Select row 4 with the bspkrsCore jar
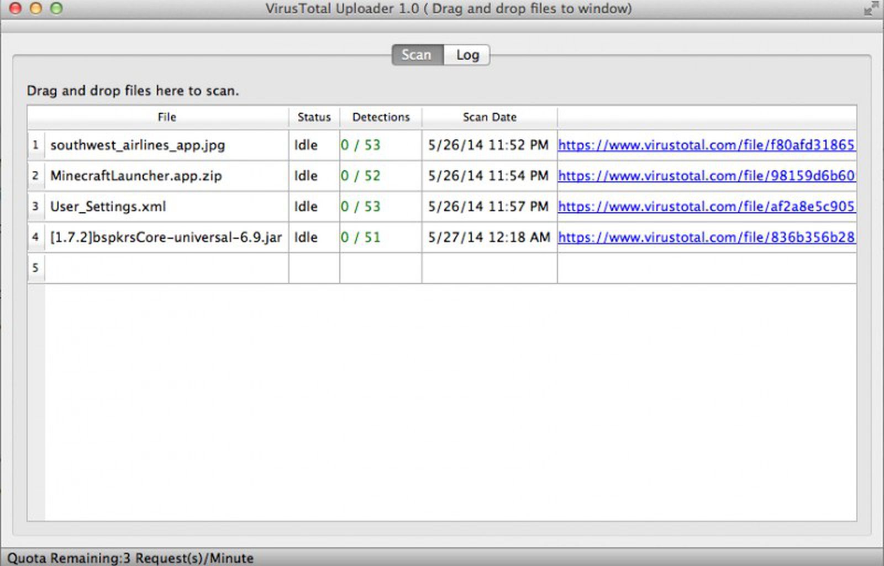Screen dimensions: 884x566 166,237
